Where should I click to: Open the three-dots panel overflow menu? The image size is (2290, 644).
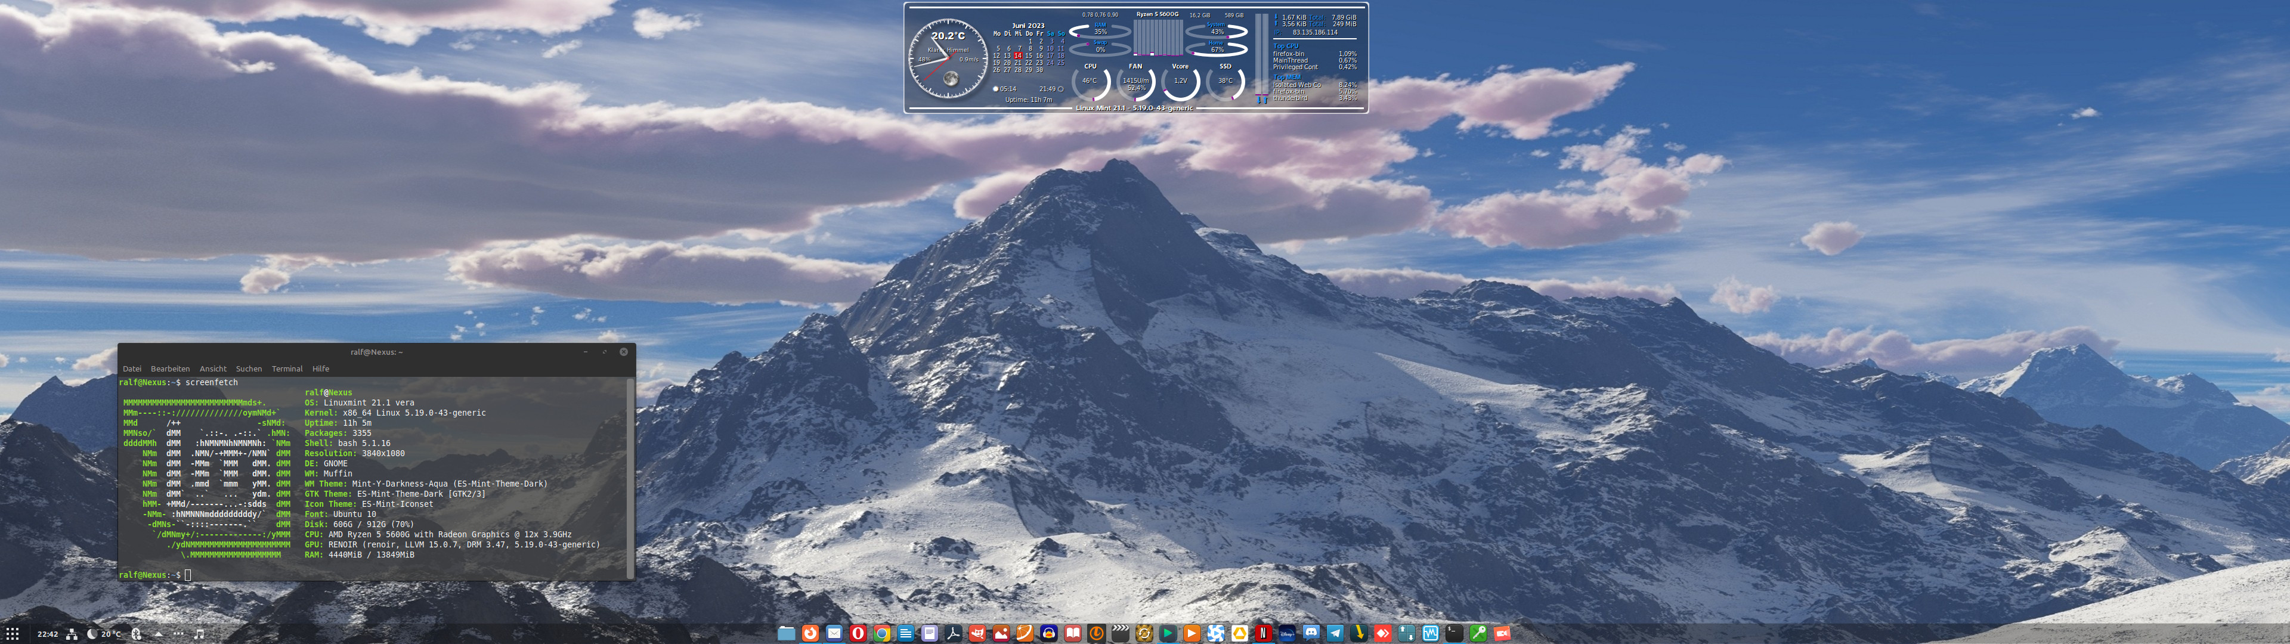[x=179, y=634]
